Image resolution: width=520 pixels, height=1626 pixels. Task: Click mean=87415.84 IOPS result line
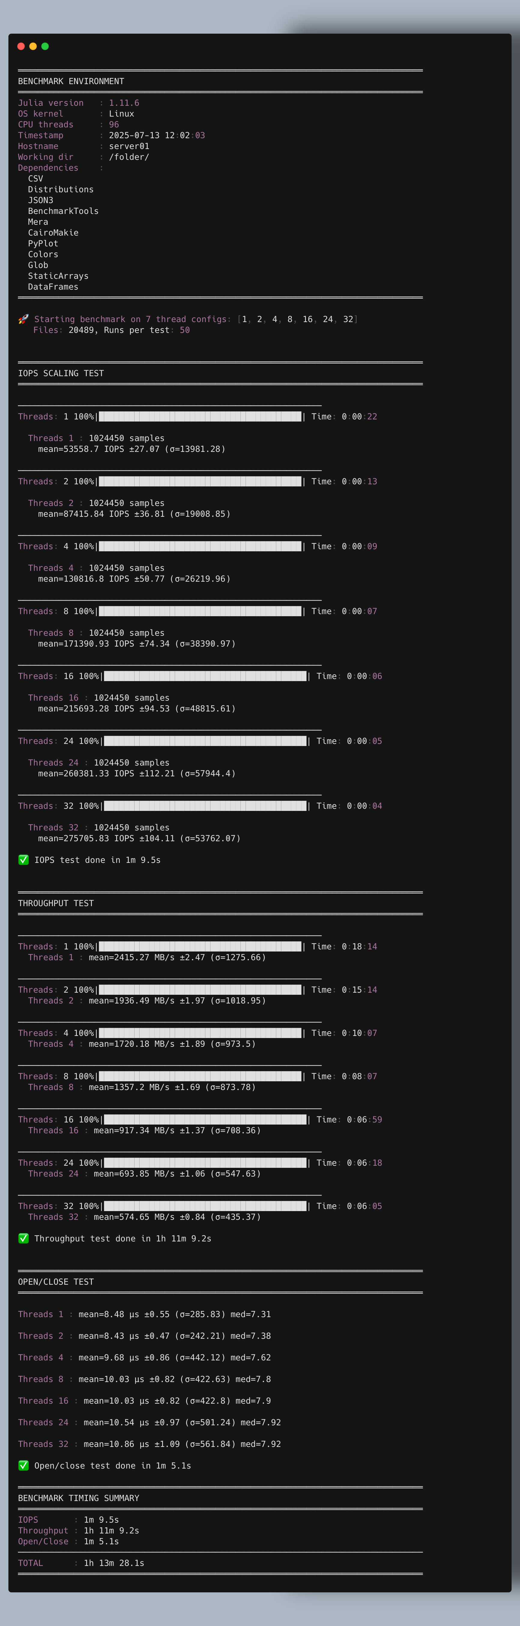[x=134, y=514]
